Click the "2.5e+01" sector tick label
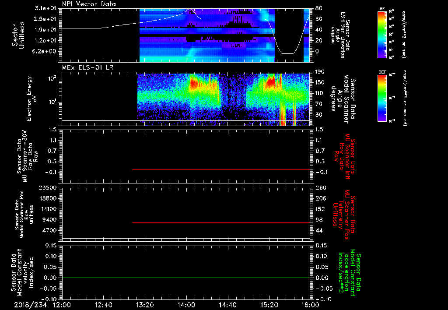This screenshot has width=448, height=310. 45,19
